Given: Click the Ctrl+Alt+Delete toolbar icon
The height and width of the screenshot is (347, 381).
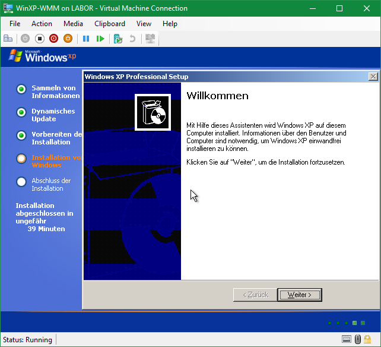Looking at the screenshot, I should [8, 39].
